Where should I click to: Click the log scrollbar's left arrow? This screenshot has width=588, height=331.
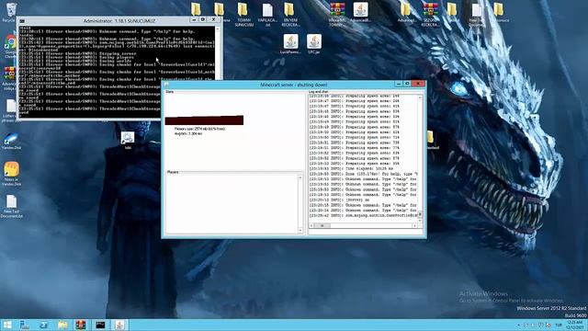tap(311, 225)
